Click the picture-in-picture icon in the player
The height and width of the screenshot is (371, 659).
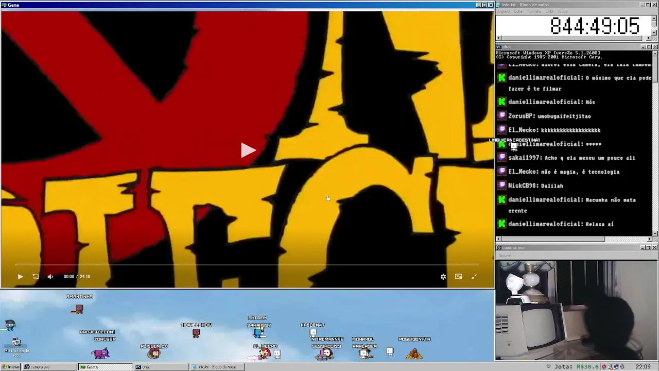(x=459, y=277)
